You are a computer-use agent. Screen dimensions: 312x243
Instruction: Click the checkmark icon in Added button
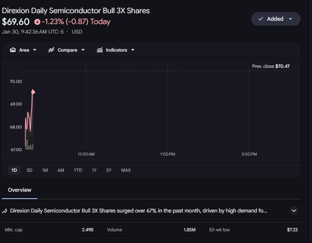tap(260, 19)
